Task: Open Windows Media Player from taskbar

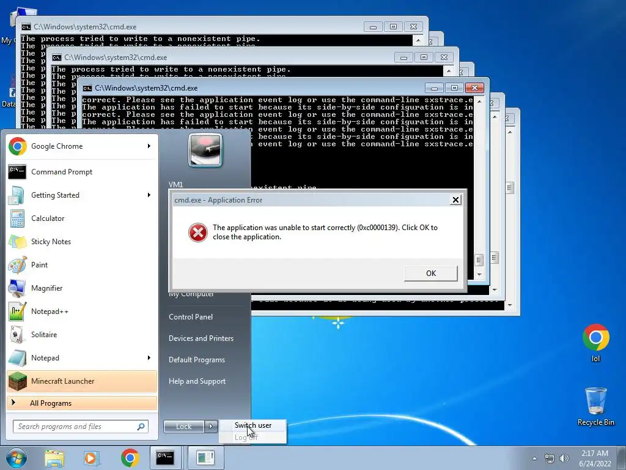Action: (x=90, y=458)
